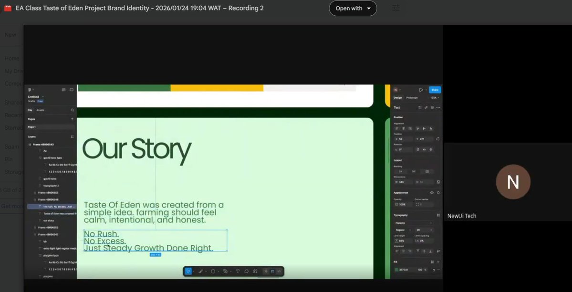Toggle layer visibility eye in Appearance
The height and width of the screenshot is (292, 572).
(x=432, y=193)
